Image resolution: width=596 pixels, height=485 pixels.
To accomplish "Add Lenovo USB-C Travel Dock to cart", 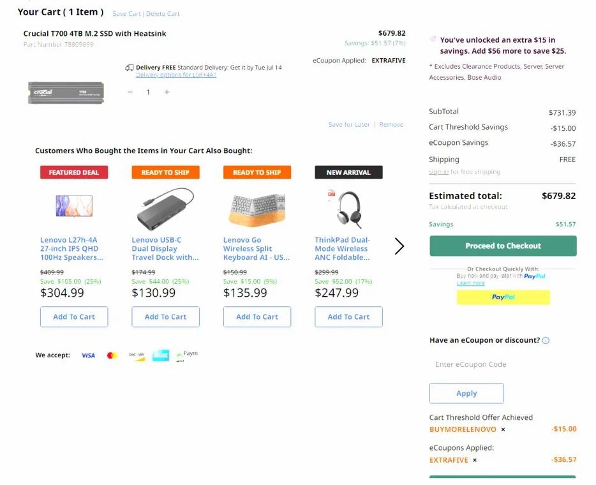I will 165,317.
